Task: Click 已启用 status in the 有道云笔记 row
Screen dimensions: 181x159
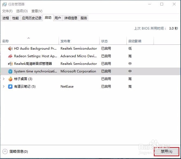Action: point(106,87)
